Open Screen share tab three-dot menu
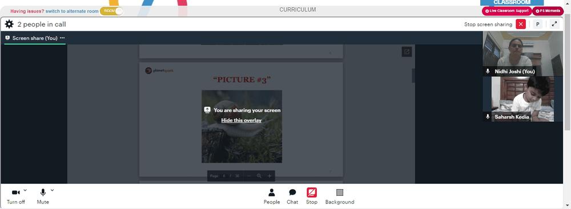 coord(62,38)
